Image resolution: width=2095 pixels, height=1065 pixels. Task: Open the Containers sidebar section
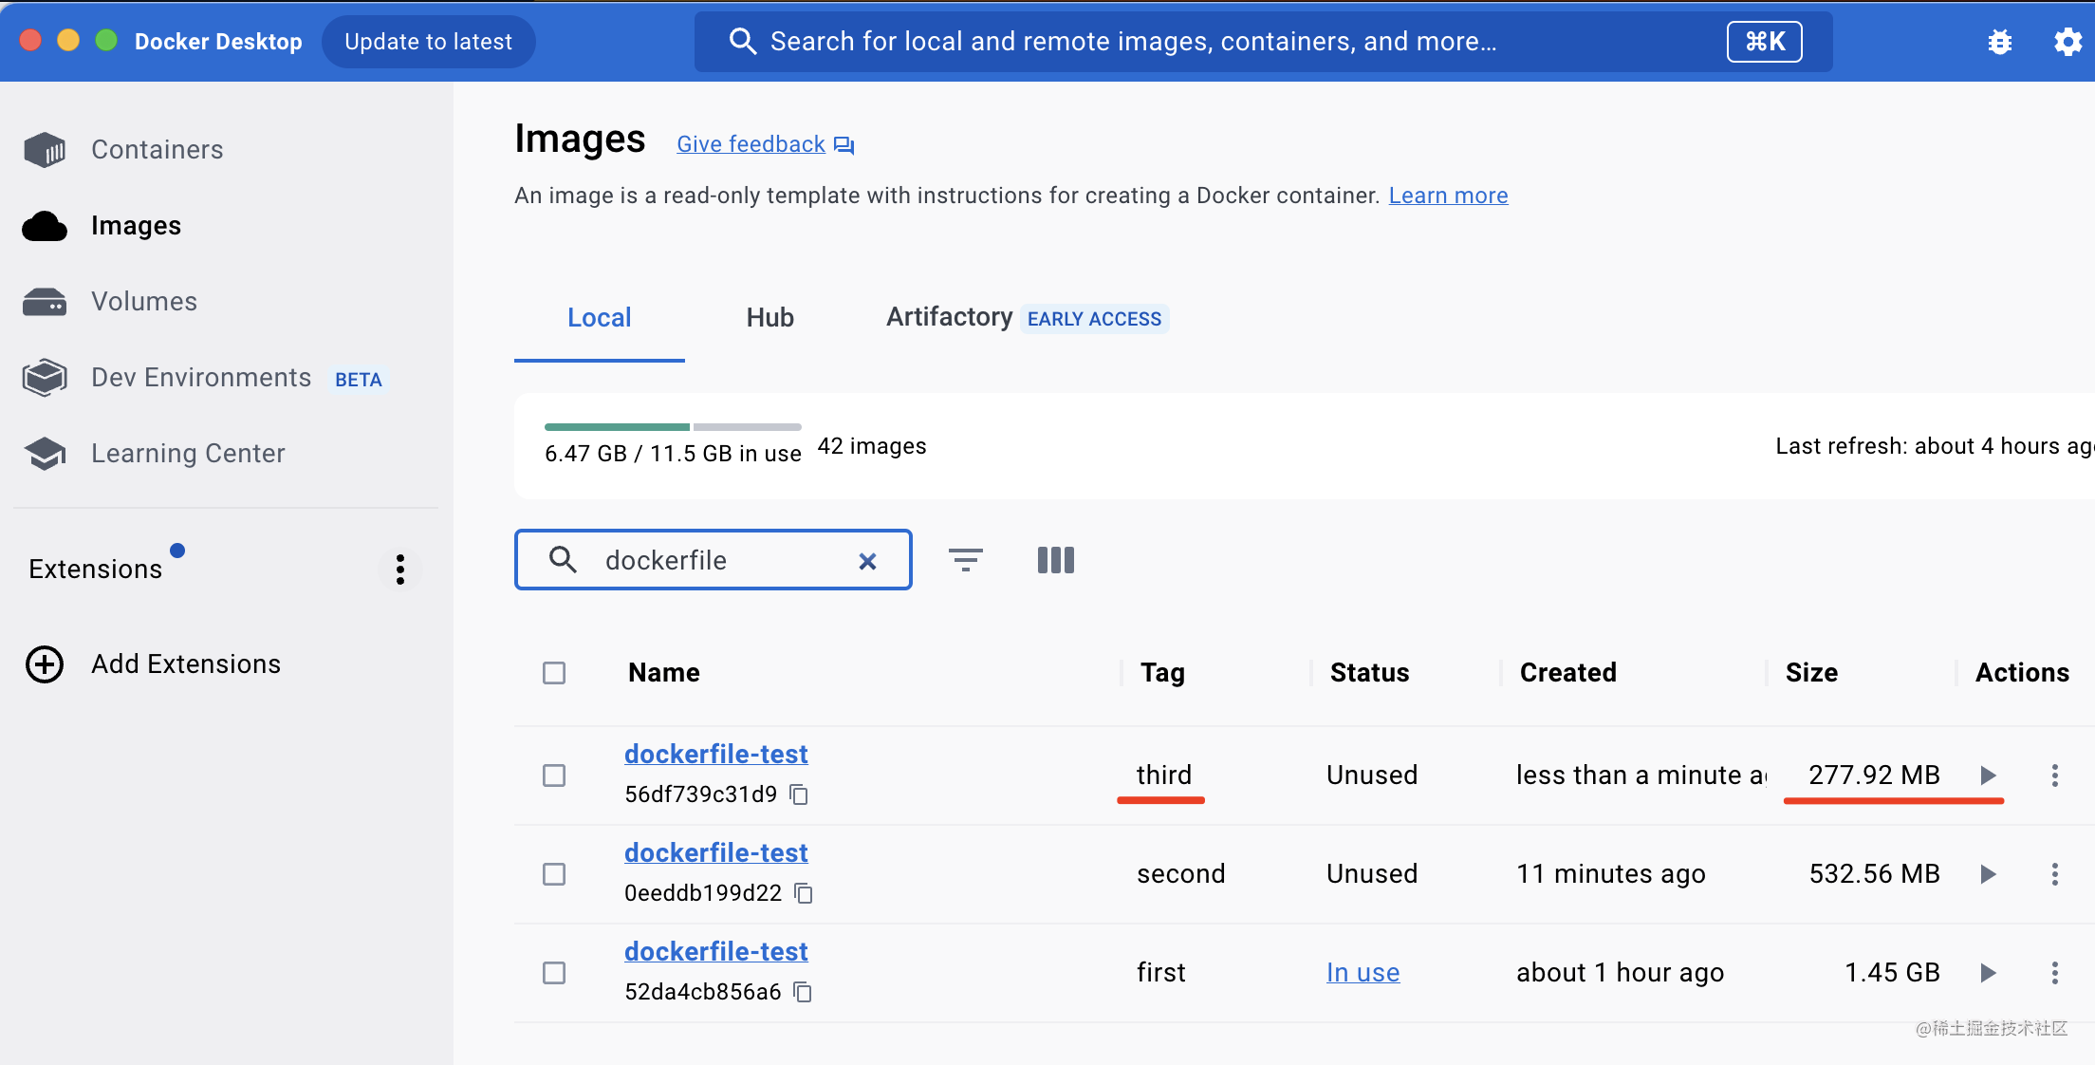coord(157,150)
